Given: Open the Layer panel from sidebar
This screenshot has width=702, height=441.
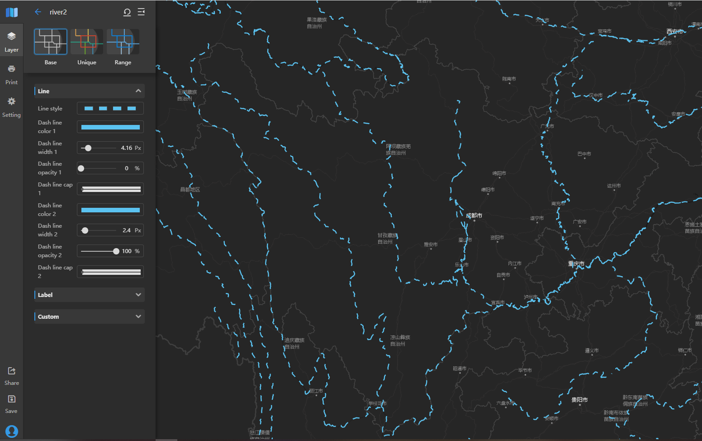Looking at the screenshot, I should click(x=12, y=42).
